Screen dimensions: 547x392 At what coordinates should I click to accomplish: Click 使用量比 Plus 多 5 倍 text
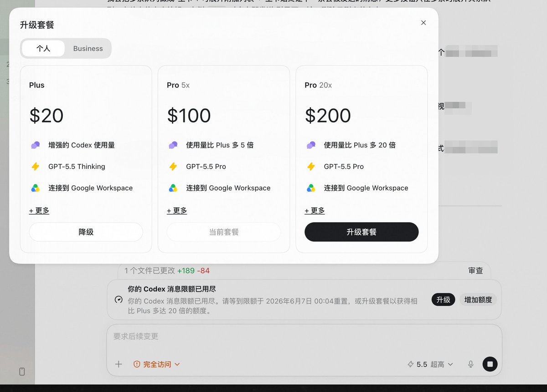point(220,145)
